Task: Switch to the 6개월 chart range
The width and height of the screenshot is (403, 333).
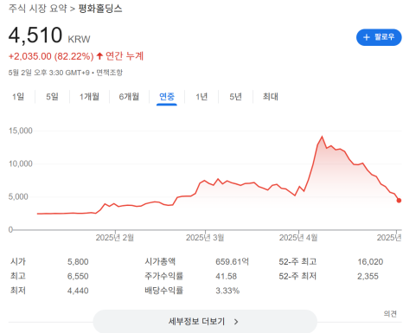Action: (x=129, y=97)
